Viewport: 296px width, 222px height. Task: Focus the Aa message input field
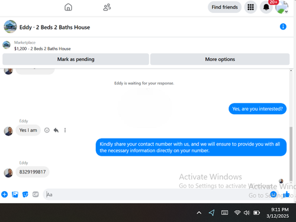pos(161,195)
